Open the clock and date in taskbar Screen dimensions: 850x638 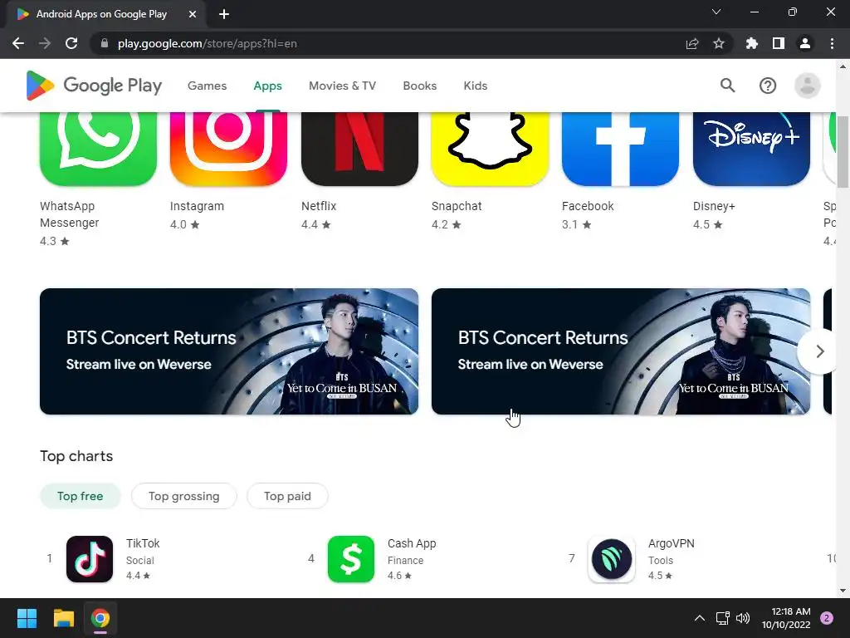coord(786,618)
